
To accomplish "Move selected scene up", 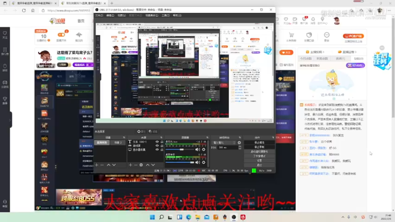I will tap(109, 165).
